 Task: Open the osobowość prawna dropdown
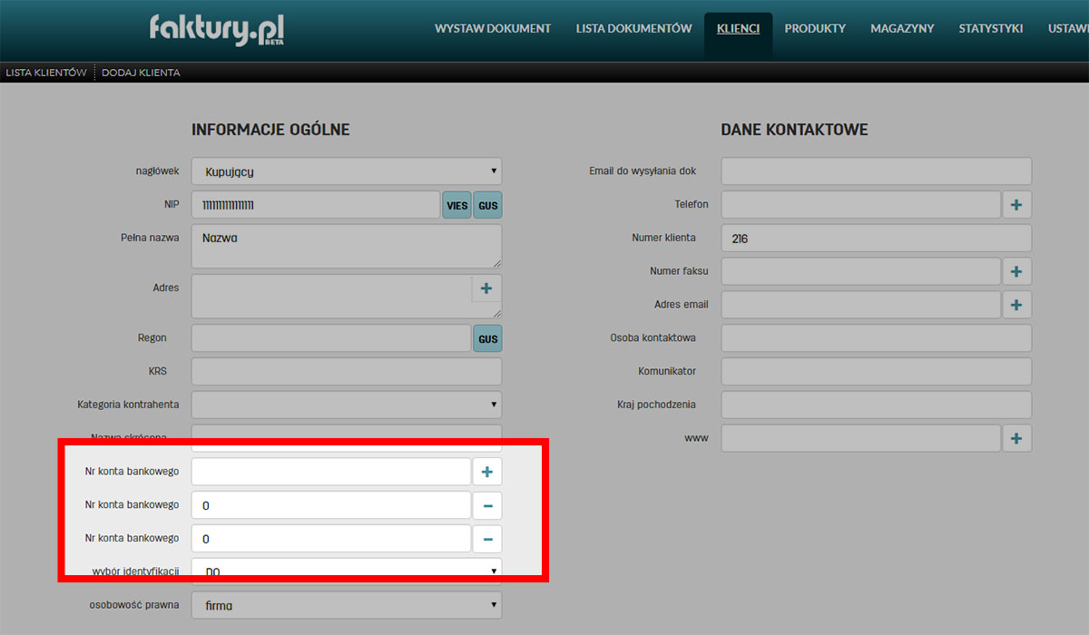346,605
